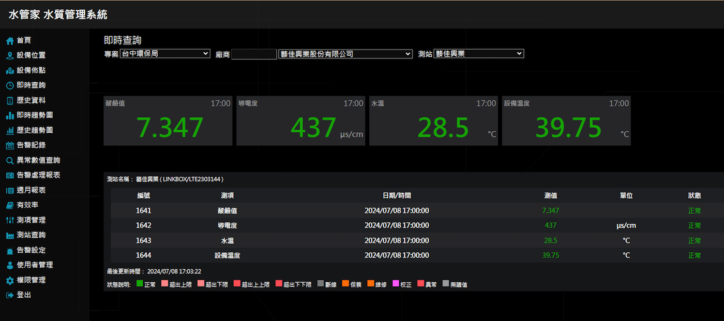724x321 pixels.
Task: Expand the 廠商 dropdown showing 藝佳興業股份有限公司
Action: tap(345, 54)
